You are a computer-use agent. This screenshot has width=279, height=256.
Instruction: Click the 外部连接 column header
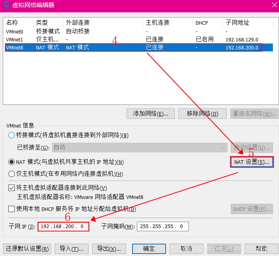[x=103, y=23]
